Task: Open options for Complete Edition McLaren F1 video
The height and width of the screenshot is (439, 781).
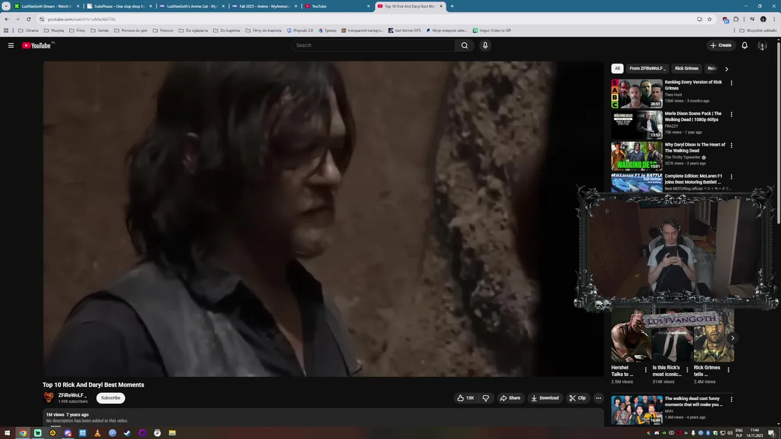Action: [732, 177]
